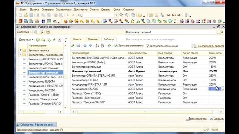Select Пылесос "Электросила" in left tree
The height and width of the screenshot is (134, 239).
click(x=43, y=99)
